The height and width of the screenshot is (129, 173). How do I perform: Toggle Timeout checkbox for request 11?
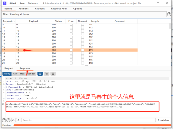tap(82, 31)
